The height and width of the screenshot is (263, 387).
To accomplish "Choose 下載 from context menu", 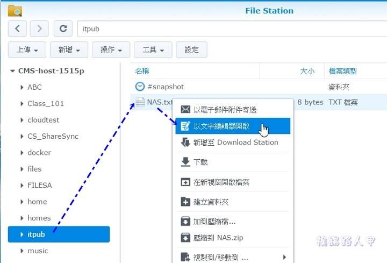I will (x=233, y=162).
